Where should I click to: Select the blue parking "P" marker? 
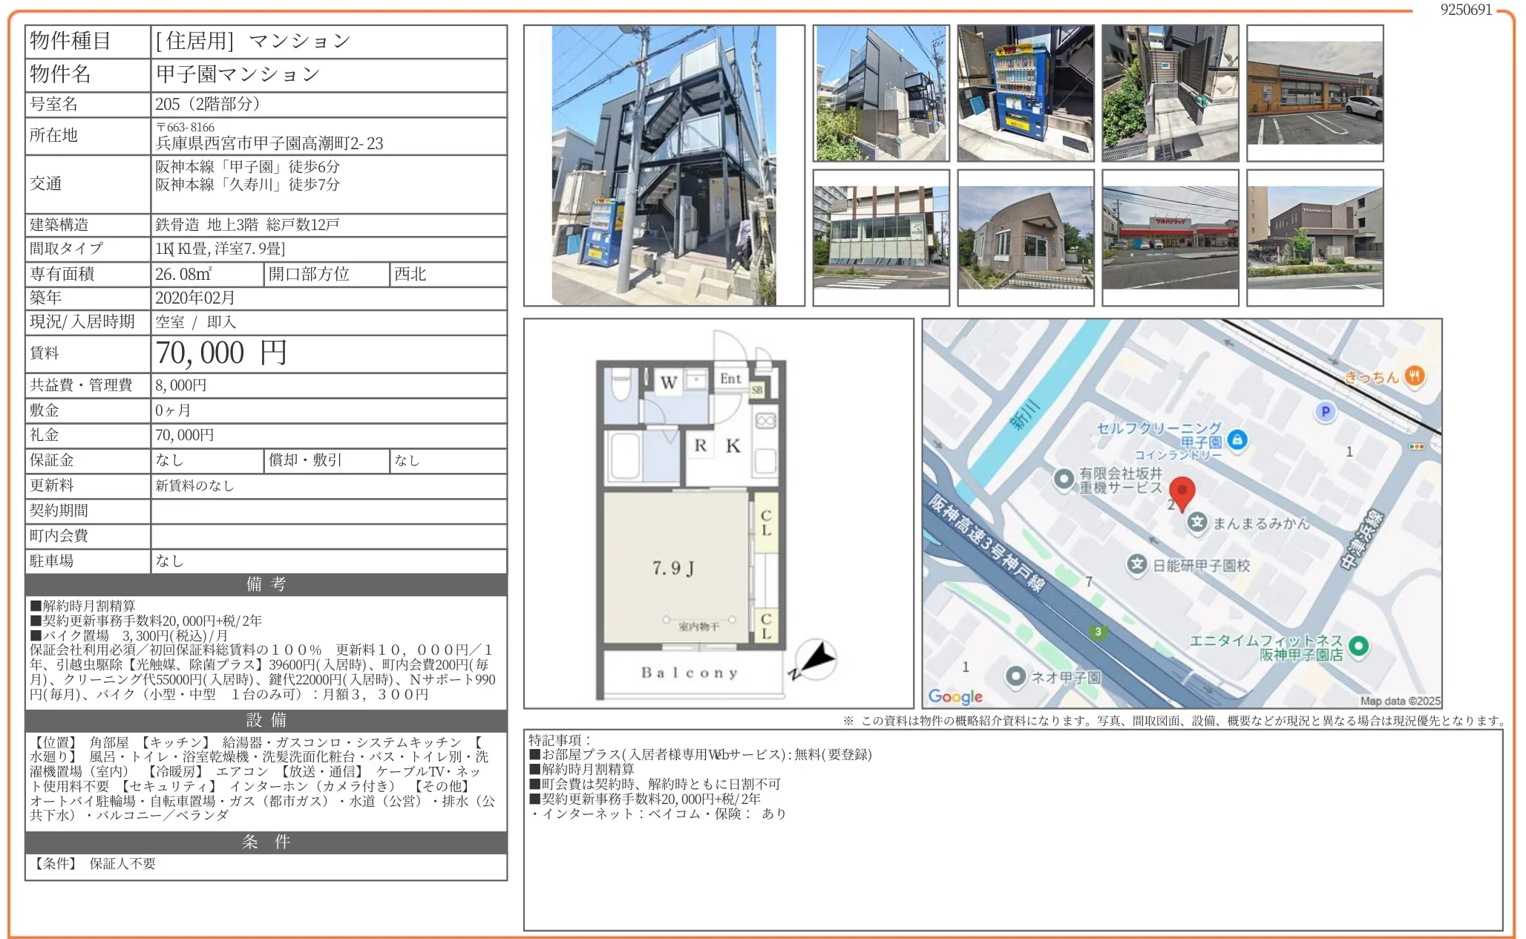(1326, 413)
